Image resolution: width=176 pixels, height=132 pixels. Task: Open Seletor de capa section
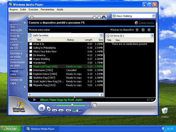point(18,81)
